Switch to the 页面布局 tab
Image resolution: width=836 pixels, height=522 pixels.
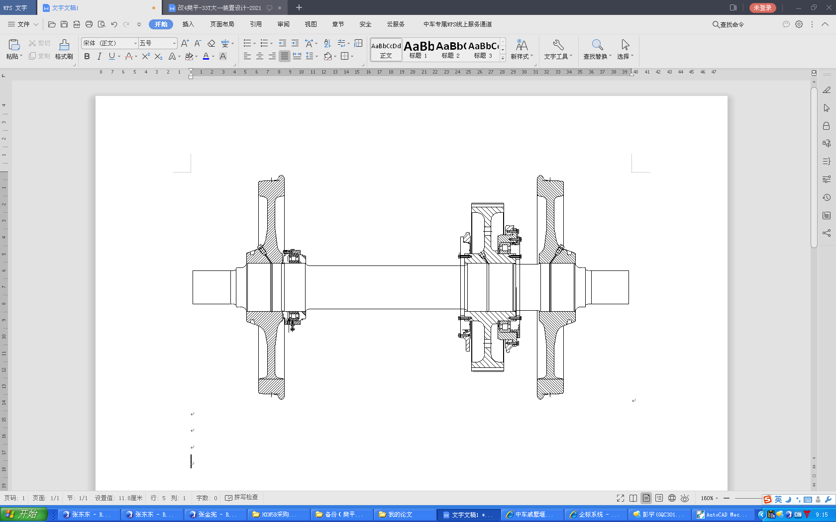click(x=222, y=24)
